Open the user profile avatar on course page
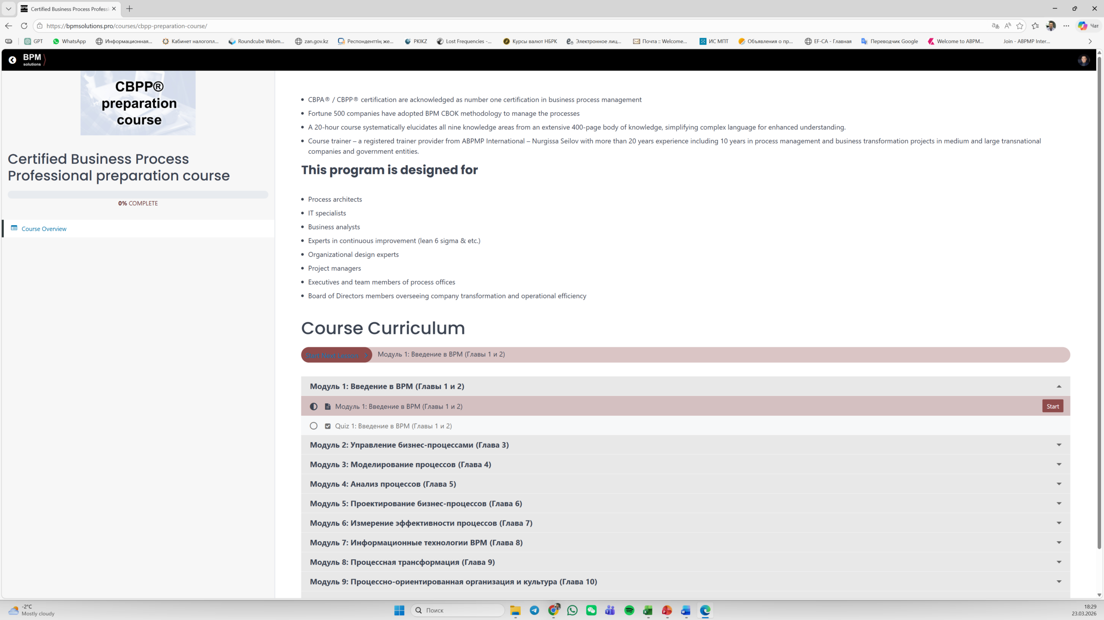 (x=1083, y=60)
